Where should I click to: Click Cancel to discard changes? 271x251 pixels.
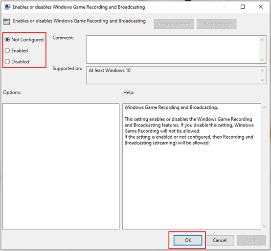click(x=220, y=240)
